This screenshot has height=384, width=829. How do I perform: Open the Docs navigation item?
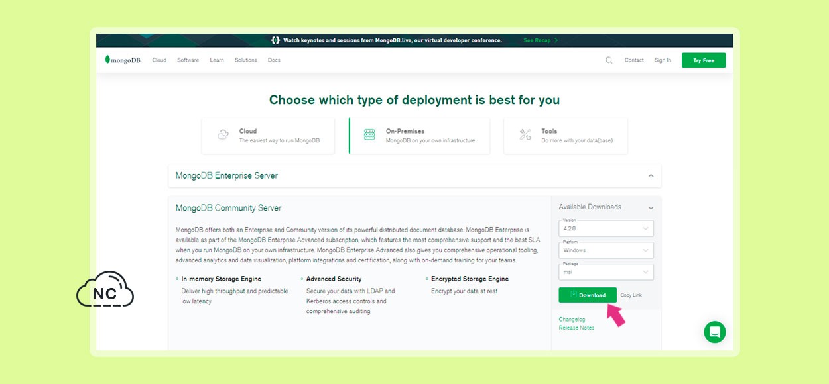(274, 60)
